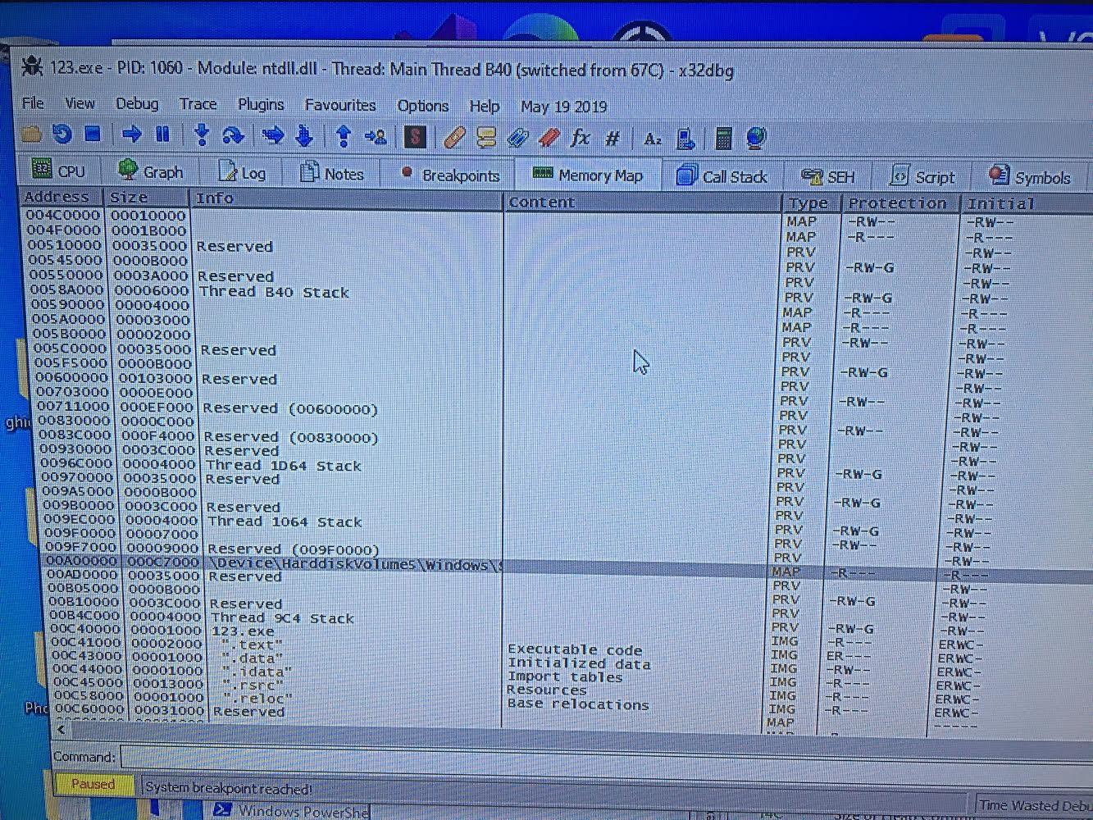
Task: Click the Type column header
Action: pyautogui.click(x=811, y=203)
